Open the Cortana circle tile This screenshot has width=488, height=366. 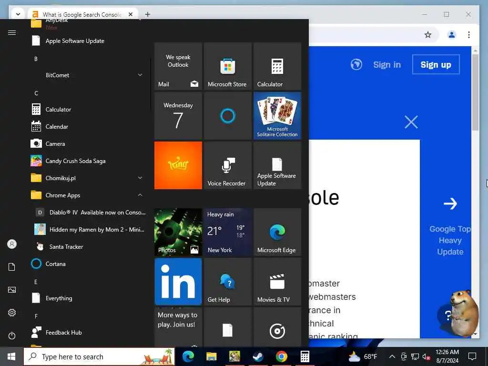[227, 116]
